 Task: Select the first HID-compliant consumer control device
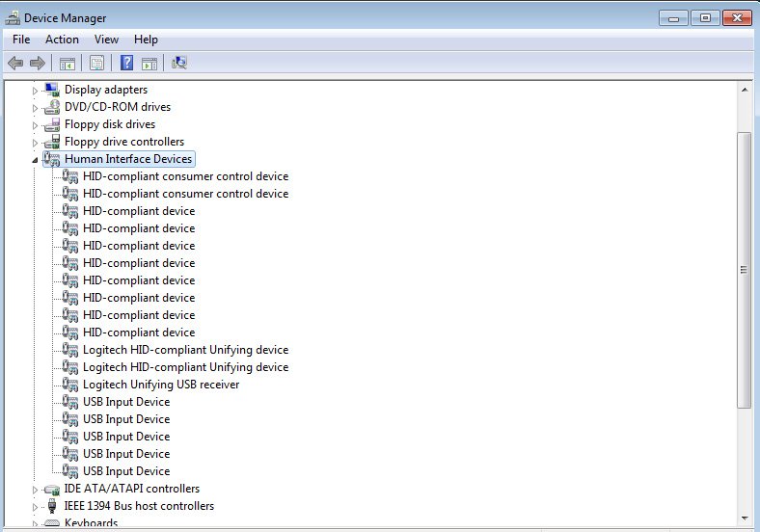point(185,176)
